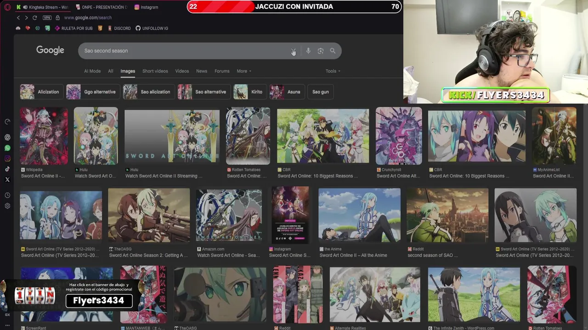Open ChatGPT in the Opera sidebar
This screenshot has width=588, height=330.
coord(7,137)
